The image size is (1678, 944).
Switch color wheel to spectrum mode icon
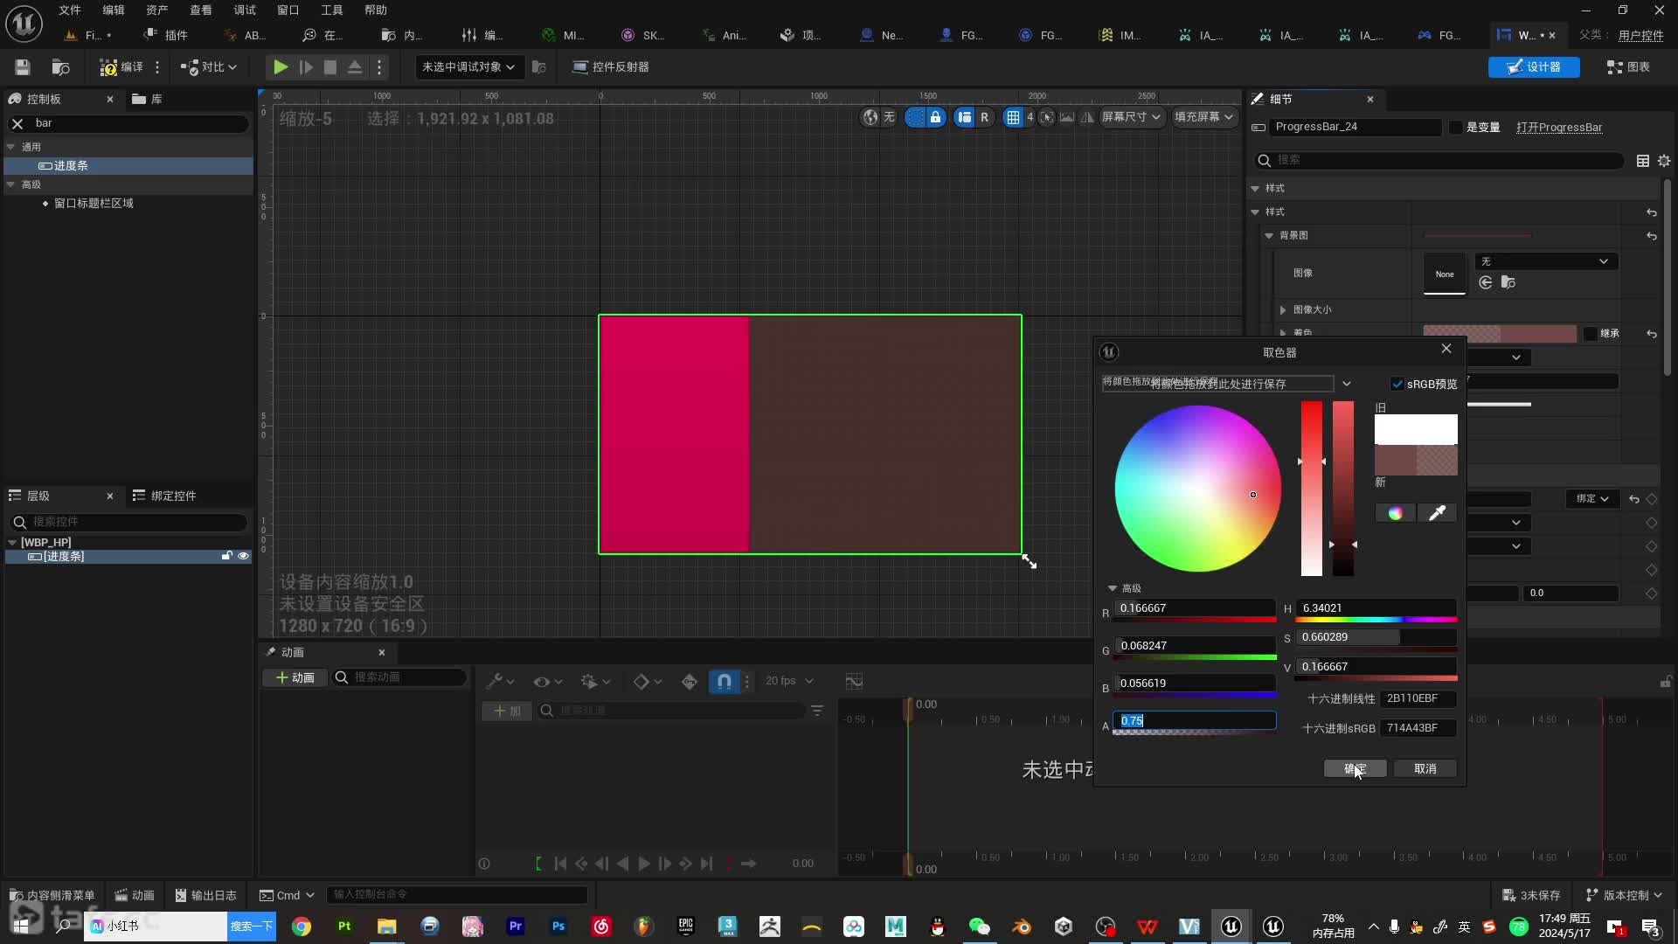[x=1395, y=513]
